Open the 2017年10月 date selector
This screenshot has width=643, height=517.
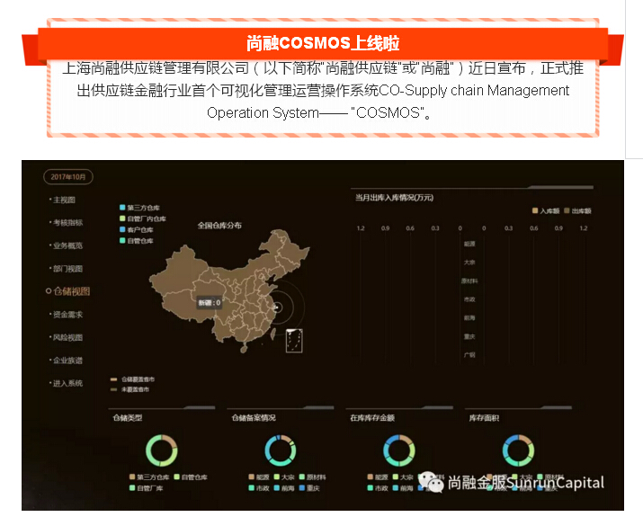point(68,177)
